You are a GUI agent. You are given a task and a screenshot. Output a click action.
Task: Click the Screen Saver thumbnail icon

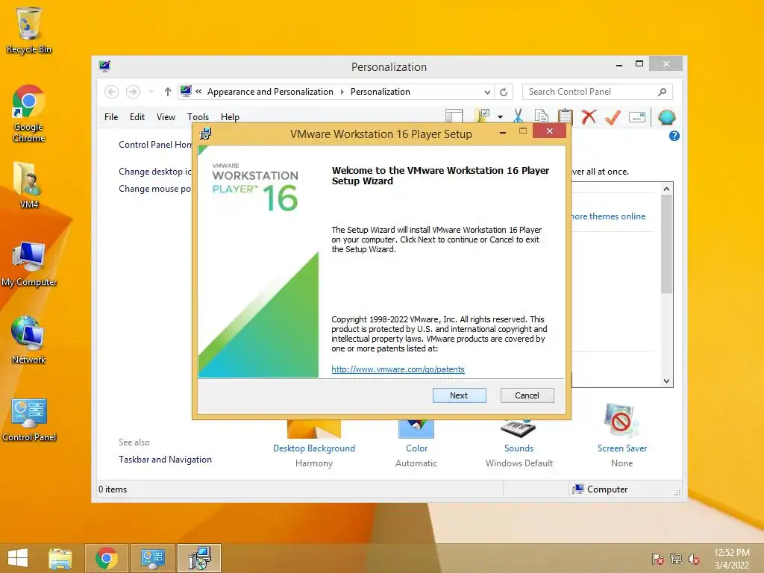(x=621, y=420)
